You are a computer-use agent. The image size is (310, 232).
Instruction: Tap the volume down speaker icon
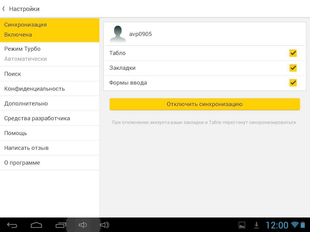pyautogui.click(x=83, y=225)
